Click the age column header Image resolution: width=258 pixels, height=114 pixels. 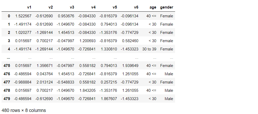[x=153, y=7]
